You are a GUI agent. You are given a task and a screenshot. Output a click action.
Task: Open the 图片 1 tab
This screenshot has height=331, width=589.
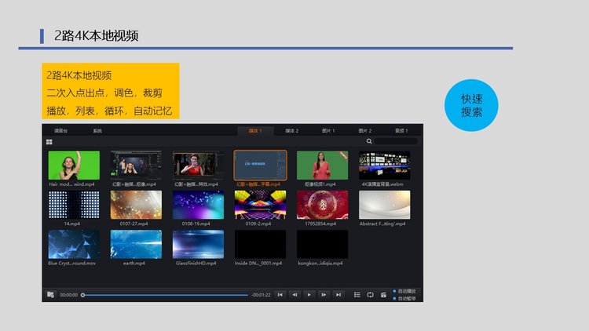click(328, 130)
